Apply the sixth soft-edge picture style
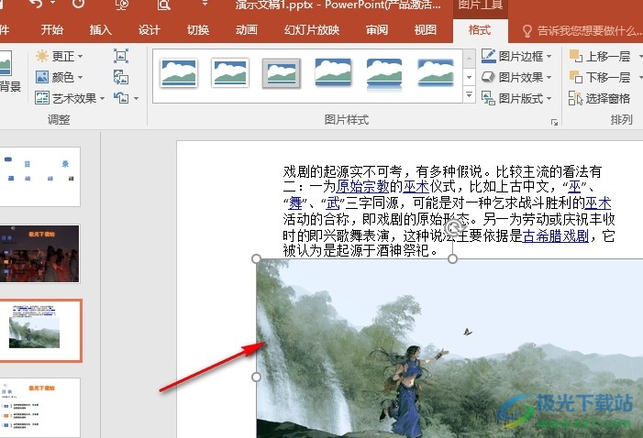 436,73
